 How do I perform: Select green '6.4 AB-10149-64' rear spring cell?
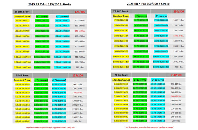(x=140, y=121)
